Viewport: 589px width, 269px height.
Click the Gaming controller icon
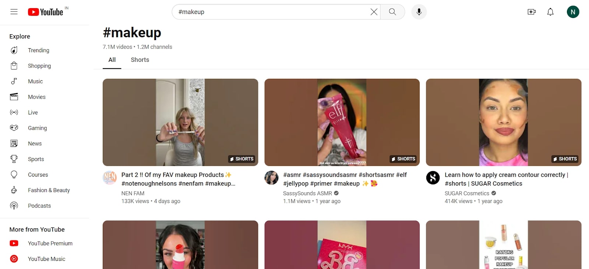(14, 128)
